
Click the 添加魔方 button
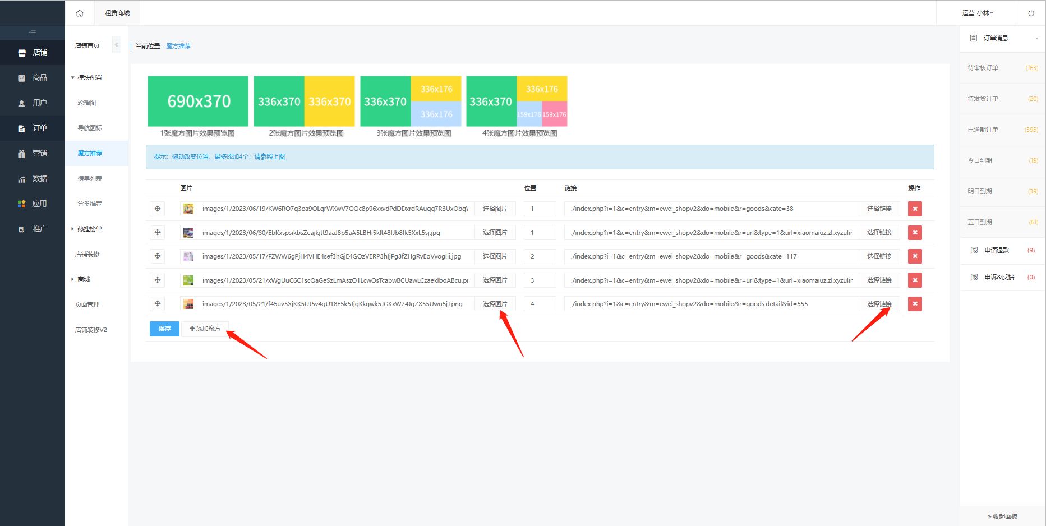coord(205,329)
